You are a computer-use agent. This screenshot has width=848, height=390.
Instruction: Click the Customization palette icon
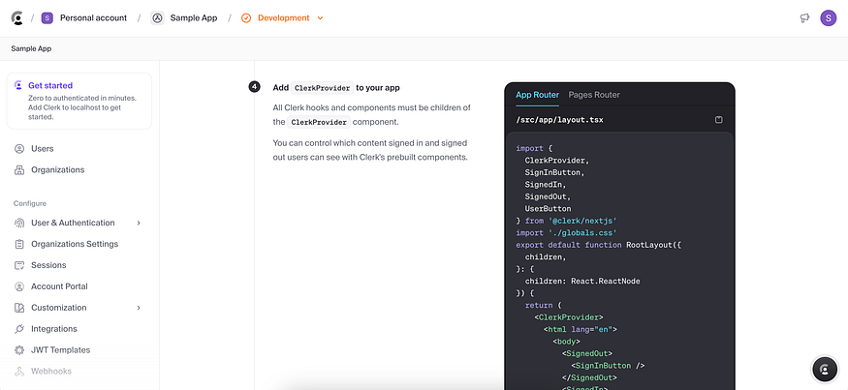[19, 308]
